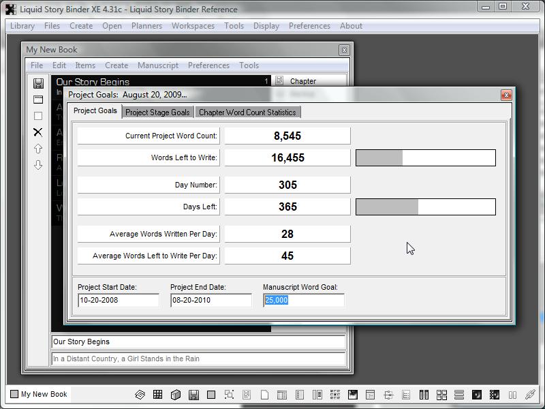The image size is (545, 409).
Task: Click the 3D cube icon in bottom toolbar
Action: (175, 395)
